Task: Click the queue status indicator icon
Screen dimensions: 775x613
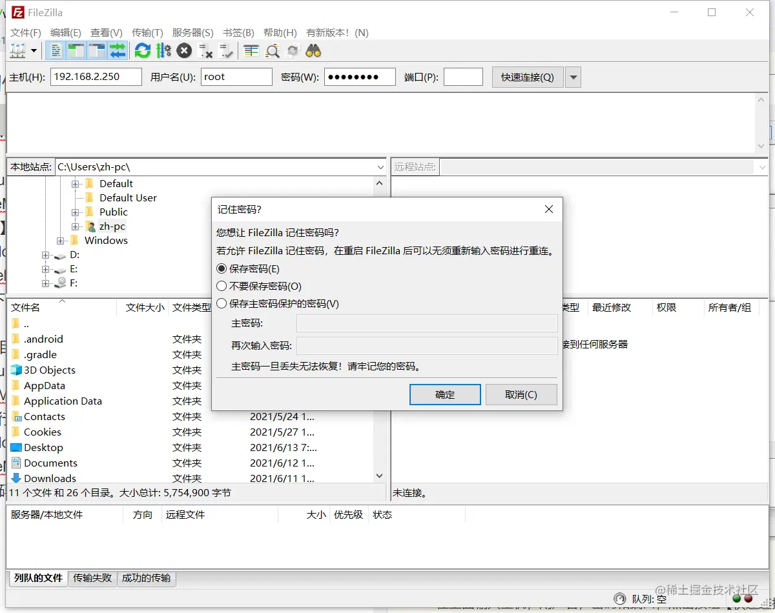Action: [619, 599]
